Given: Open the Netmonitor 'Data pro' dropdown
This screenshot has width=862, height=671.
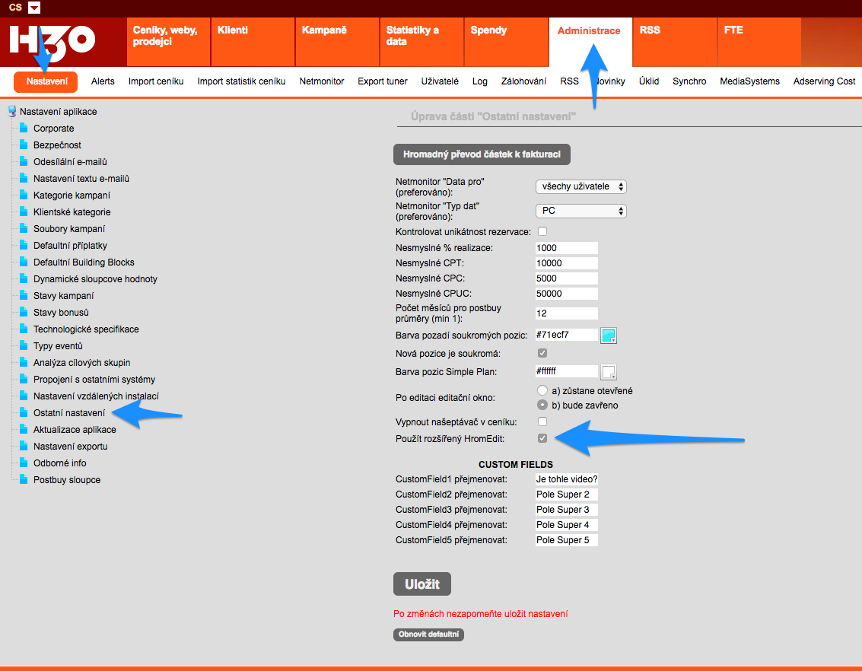Looking at the screenshot, I should (x=580, y=186).
